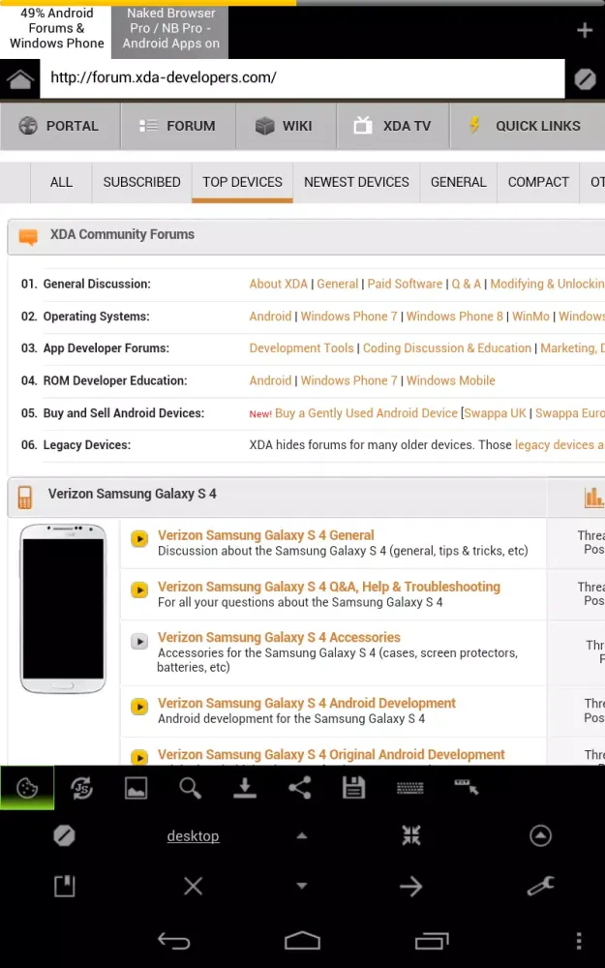Tap the forward arrow icon
605x968 pixels.
[410, 887]
